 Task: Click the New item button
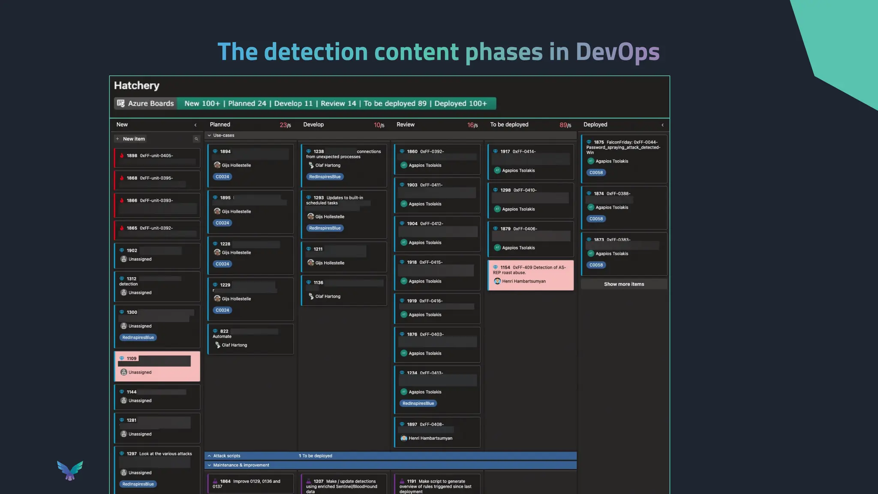coord(134,139)
